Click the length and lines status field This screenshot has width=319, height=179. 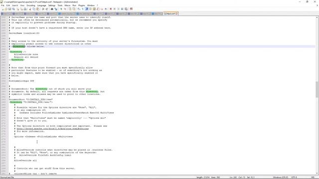208,178
